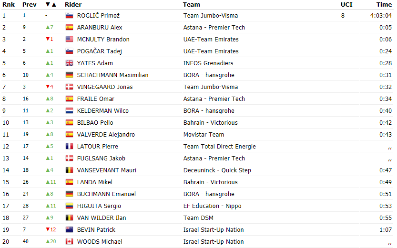397x248 pixels.
Task: Click the Dutch flag beside KELDERMAN Wilco
Action: pos(69,110)
